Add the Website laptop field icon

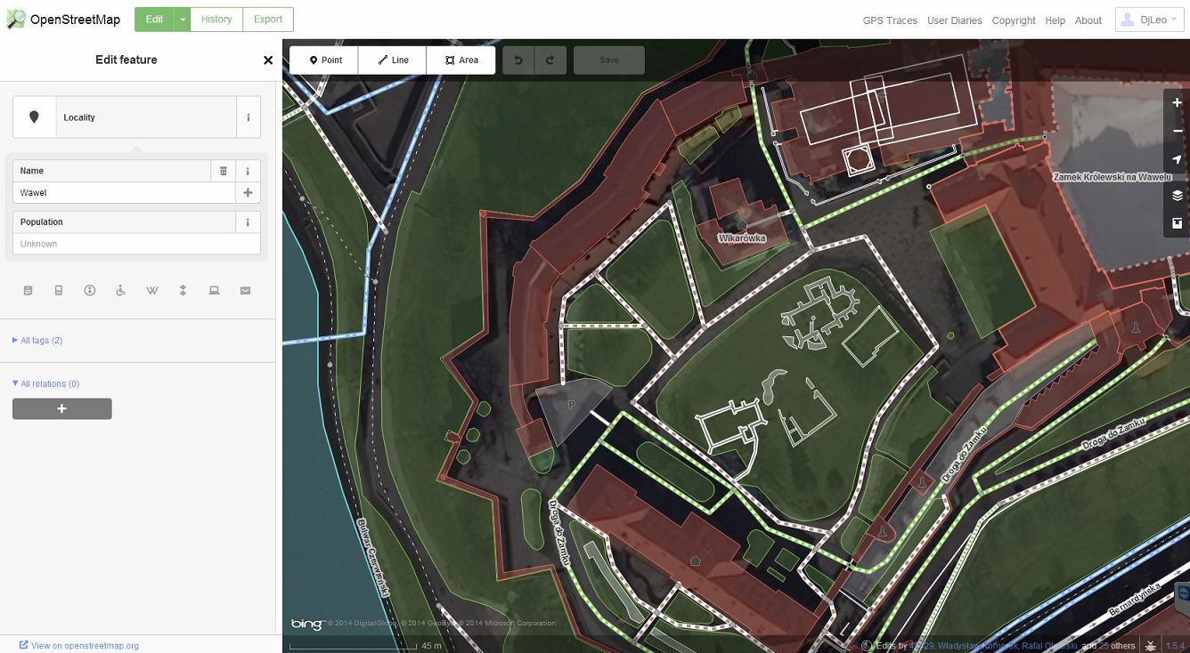[214, 291]
